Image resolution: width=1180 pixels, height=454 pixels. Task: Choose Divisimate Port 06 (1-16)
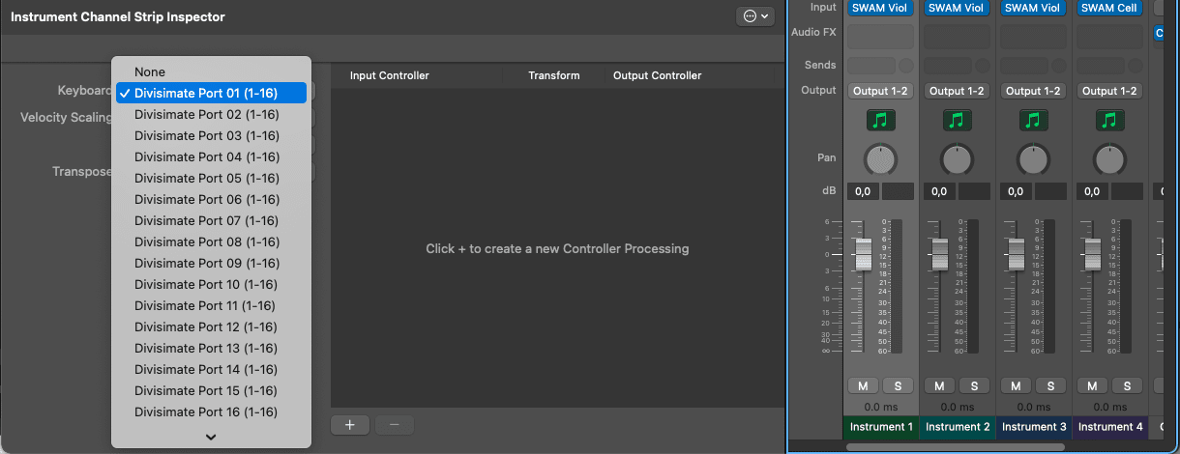pos(211,199)
